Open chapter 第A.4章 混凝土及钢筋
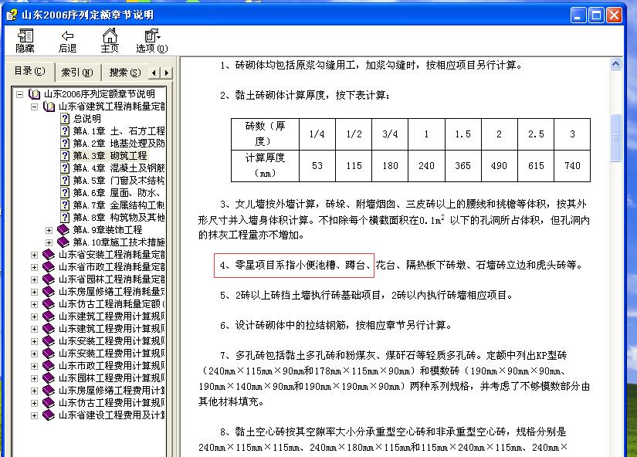 coord(119,168)
